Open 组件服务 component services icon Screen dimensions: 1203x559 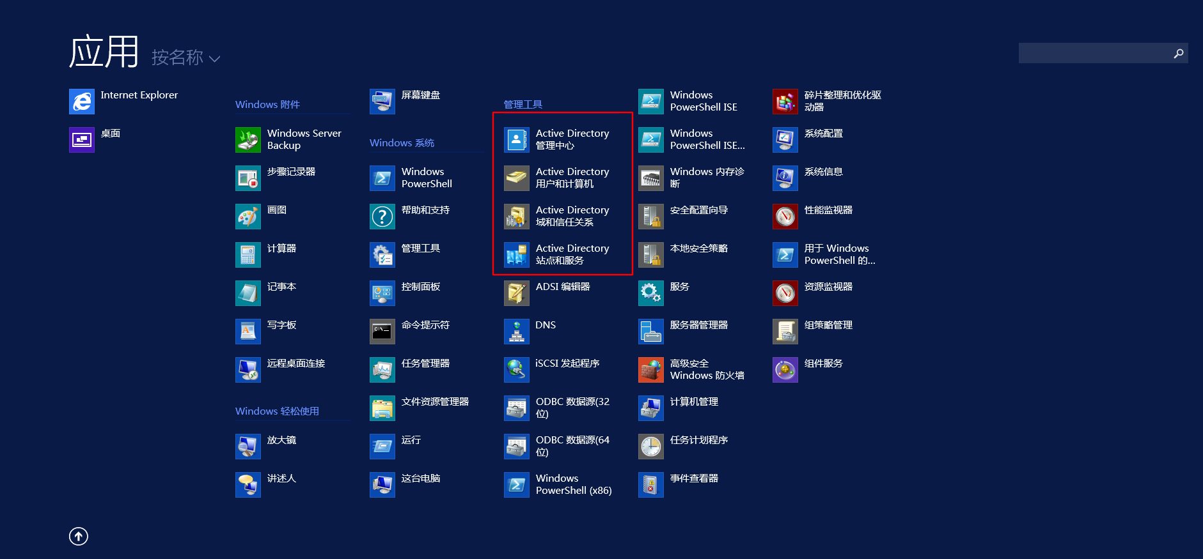click(785, 370)
